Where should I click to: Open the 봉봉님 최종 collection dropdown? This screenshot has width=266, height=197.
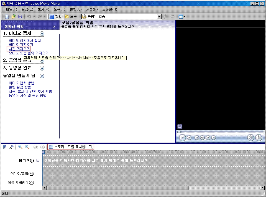[159, 17]
